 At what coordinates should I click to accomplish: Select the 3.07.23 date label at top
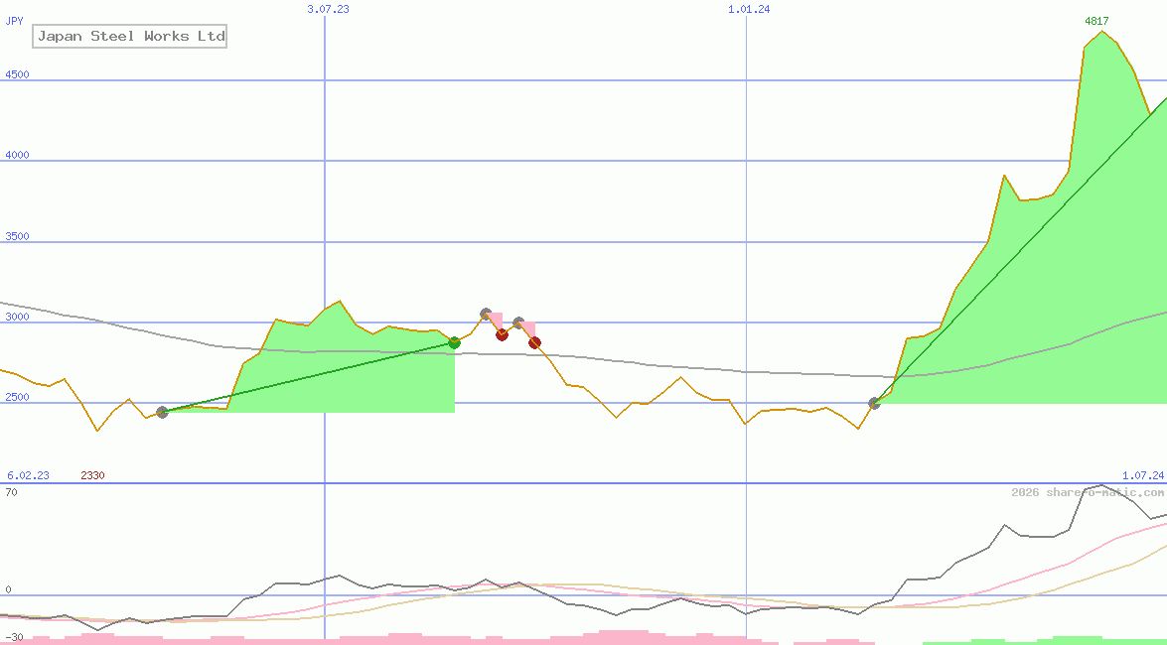[328, 9]
